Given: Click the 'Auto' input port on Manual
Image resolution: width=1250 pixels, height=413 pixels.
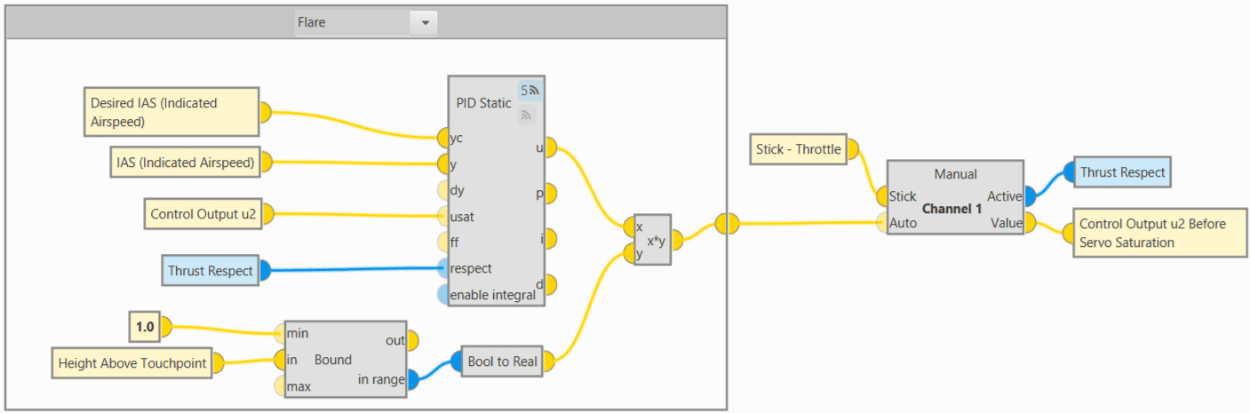Looking at the screenshot, I should (x=882, y=223).
